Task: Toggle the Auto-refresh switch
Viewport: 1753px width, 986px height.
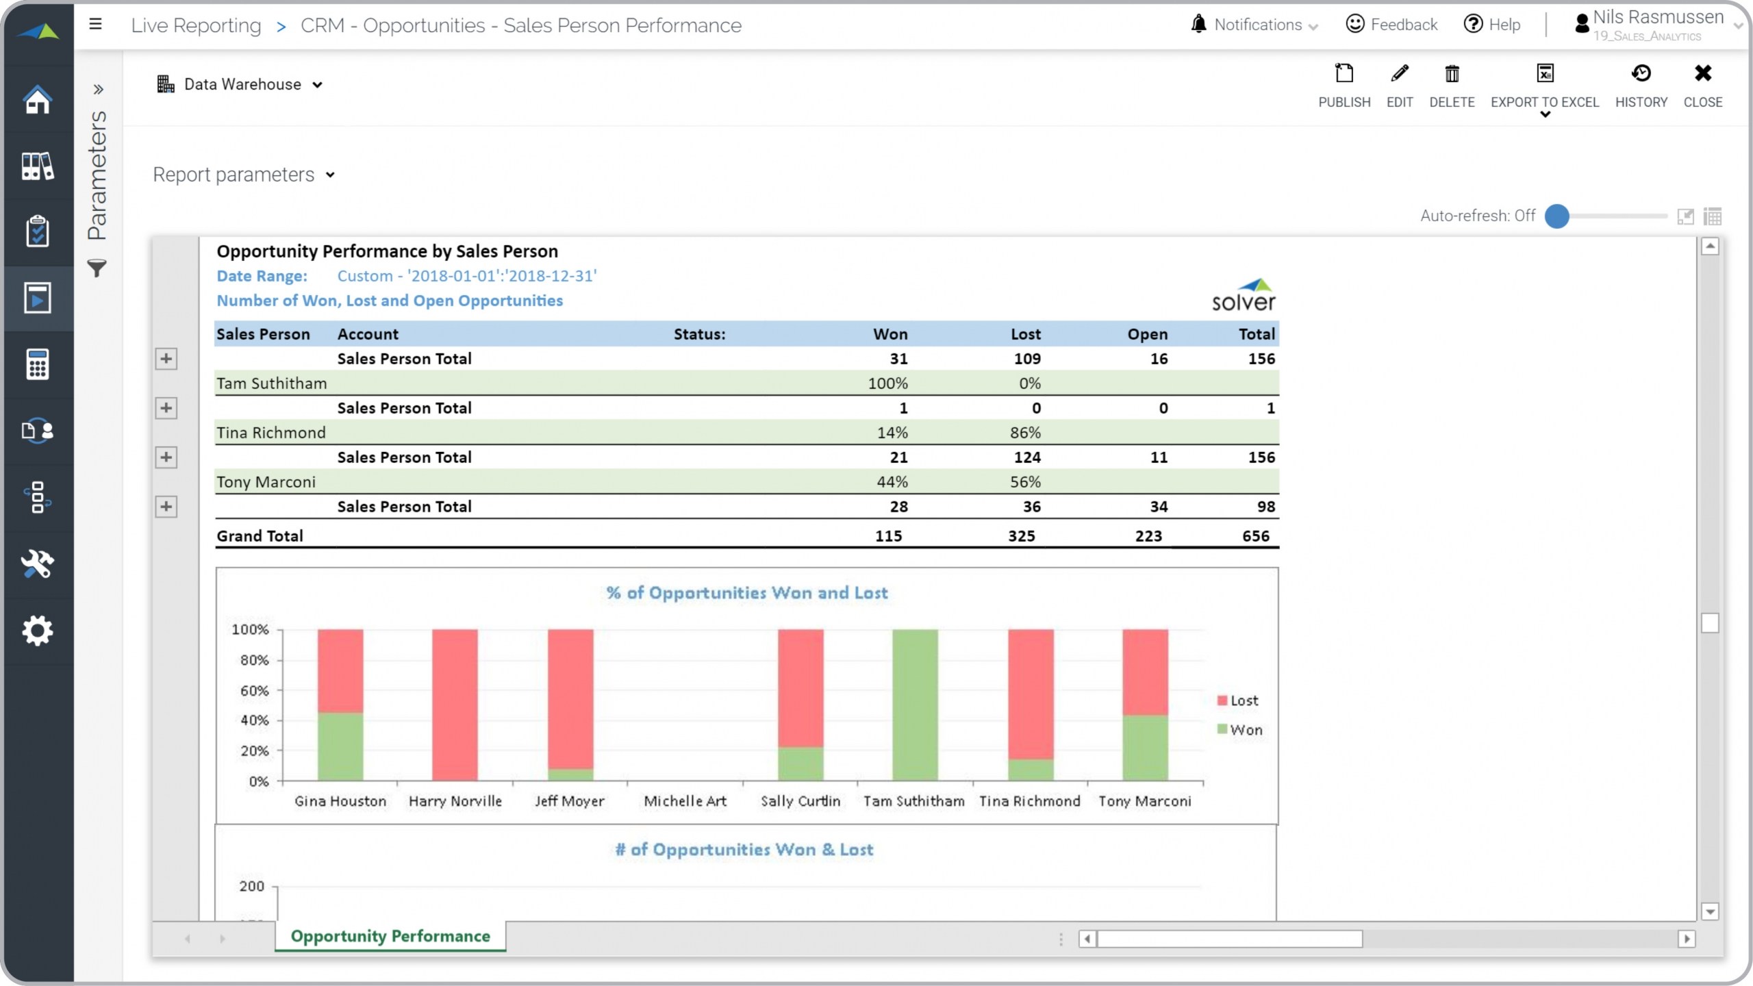Action: click(x=1557, y=216)
